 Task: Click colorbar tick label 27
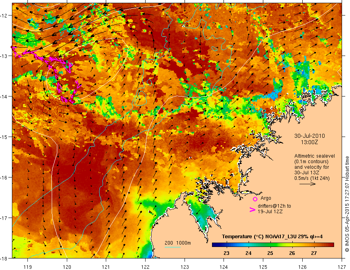point(314,253)
